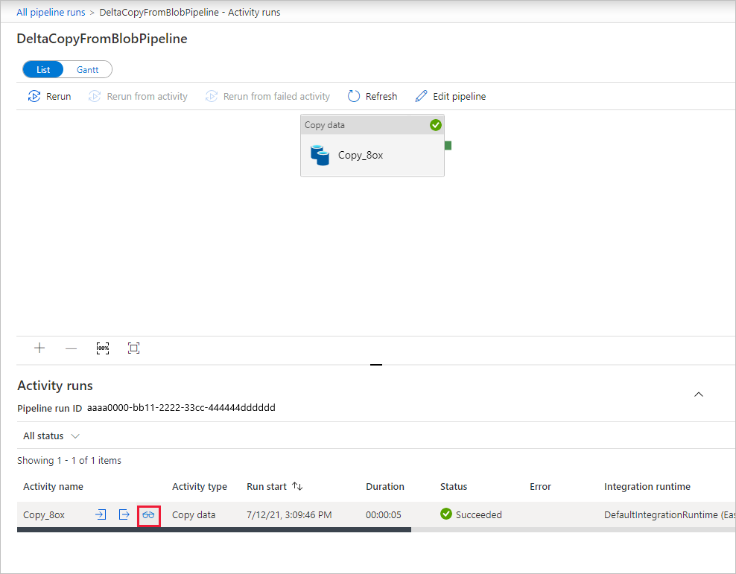Image resolution: width=736 pixels, height=574 pixels.
Task: Open output details for Copy_8ox activity
Action: click(124, 514)
